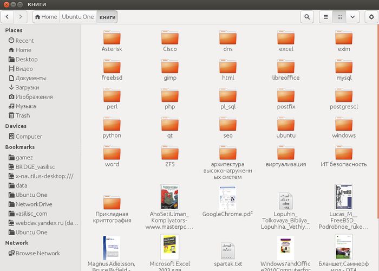Select the php folder icon
The height and width of the screenshot is (271, 379).
(170, 95)
